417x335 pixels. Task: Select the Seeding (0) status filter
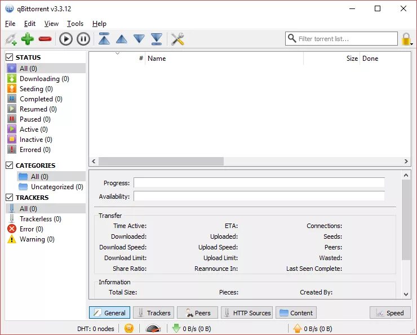[46, 89]
